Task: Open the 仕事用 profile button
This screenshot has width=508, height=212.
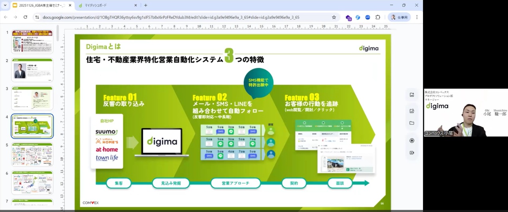Action: (x=399, y=17)
